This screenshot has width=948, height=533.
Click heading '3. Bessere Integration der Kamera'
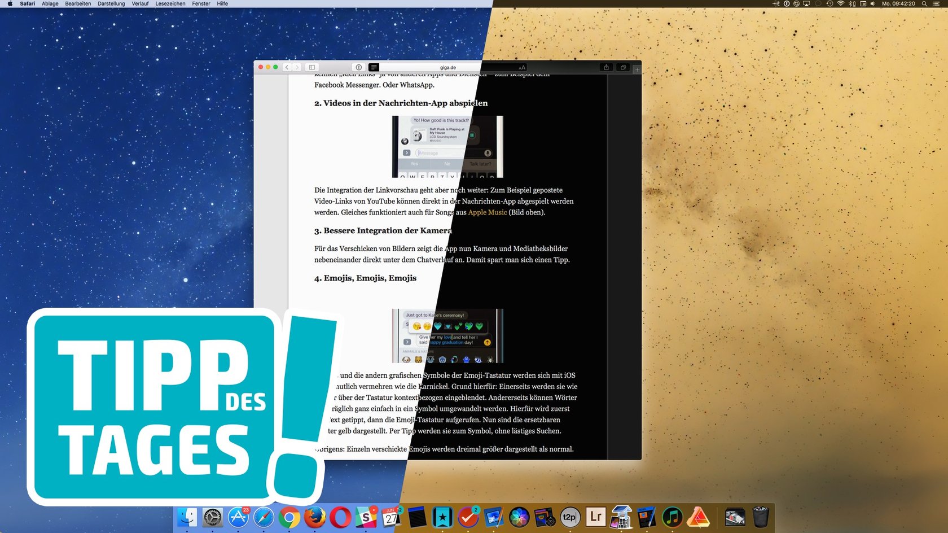383,230
